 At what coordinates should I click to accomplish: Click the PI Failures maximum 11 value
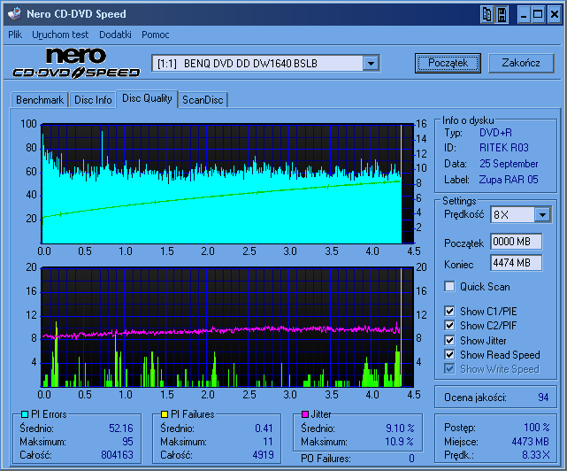point(268,442)
